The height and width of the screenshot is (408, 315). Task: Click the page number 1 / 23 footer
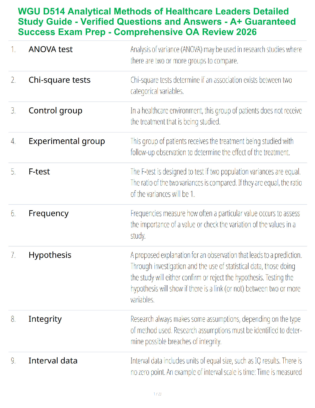coord(157,394)
